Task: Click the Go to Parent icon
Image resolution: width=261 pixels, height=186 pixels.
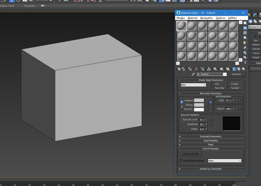Action: (x=239, y=69)
